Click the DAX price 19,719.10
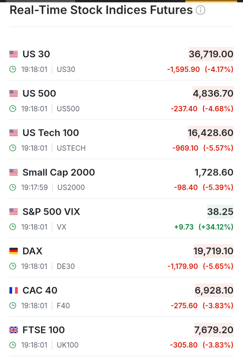Screen dimensions: 243x357 coord(213,251)
